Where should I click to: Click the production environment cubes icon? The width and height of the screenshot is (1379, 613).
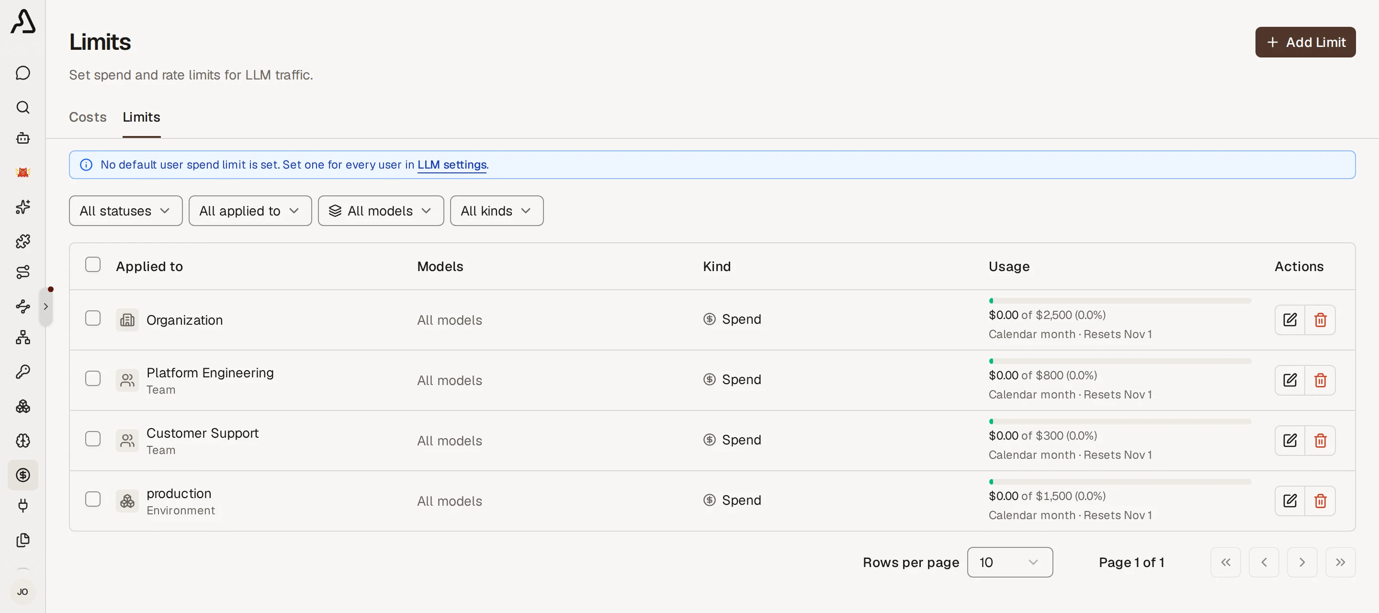pos(127,501)
